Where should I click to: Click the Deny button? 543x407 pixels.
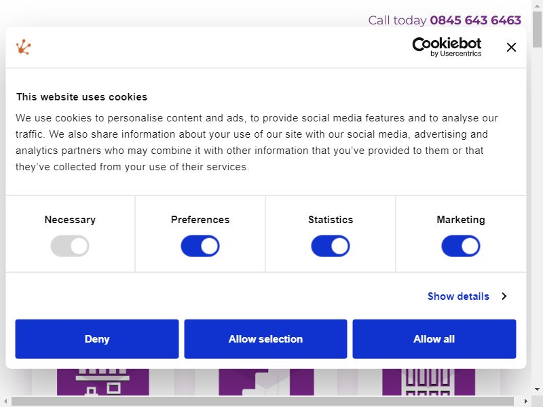point(97,338)
